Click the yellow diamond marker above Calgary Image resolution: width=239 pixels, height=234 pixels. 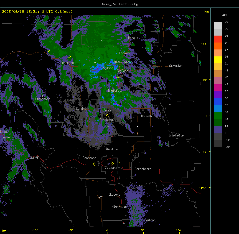[x=112, y=164]
